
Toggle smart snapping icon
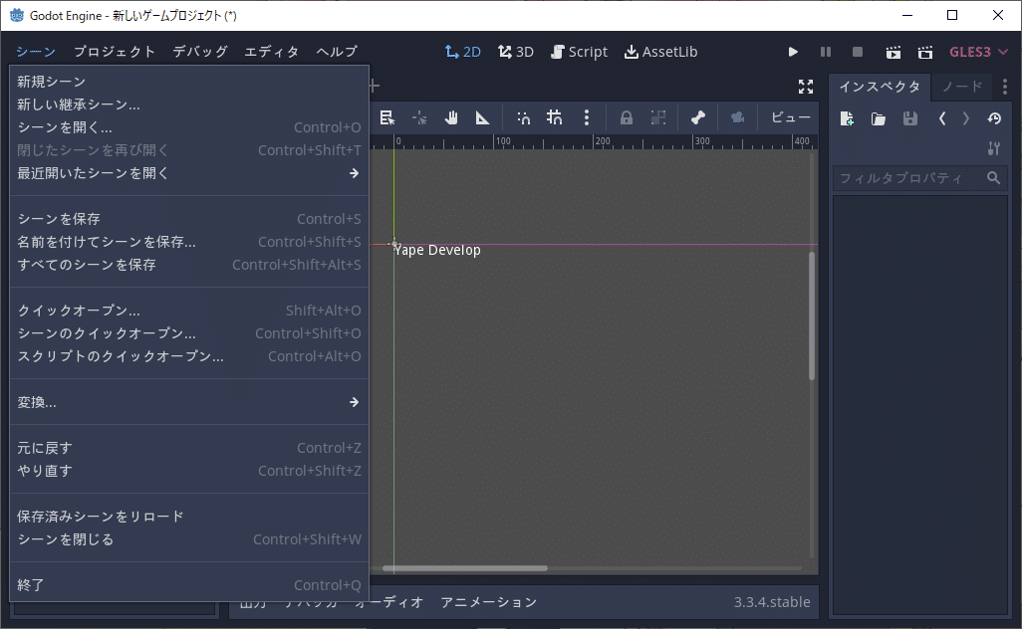(523, 117)
